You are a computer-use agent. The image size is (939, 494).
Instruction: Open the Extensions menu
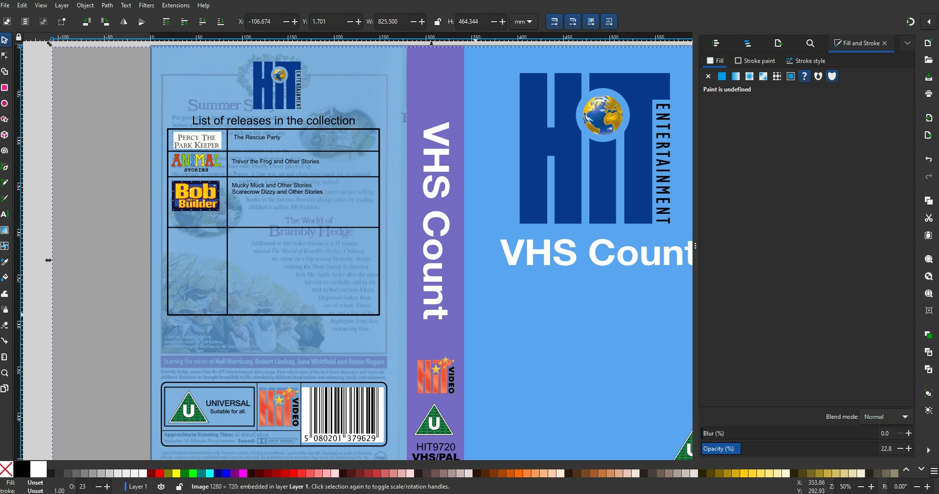pos(176,5)
